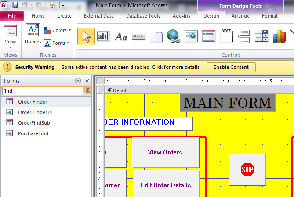Viewport: 294px width, 197px height.
Task: Select the Edit Order Details button control
Action: 166,184
